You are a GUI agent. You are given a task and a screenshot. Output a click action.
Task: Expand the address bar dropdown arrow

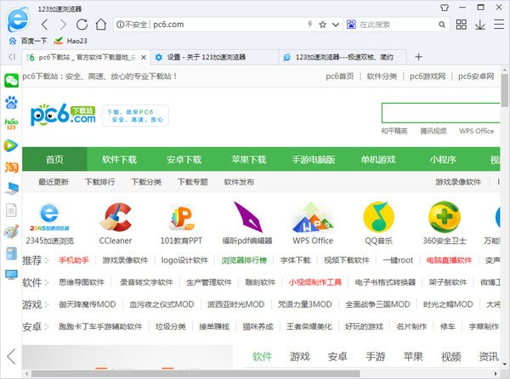coord(338,25)
